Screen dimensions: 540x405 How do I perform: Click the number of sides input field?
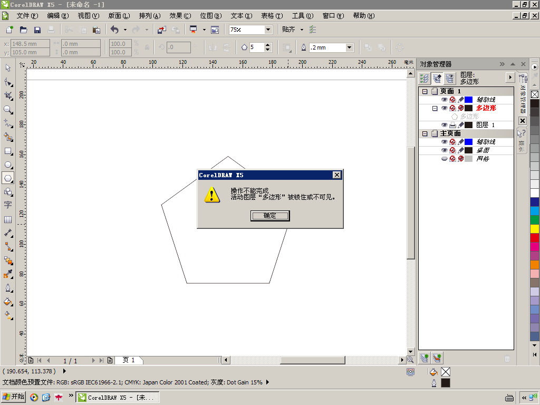coord(257,47)
